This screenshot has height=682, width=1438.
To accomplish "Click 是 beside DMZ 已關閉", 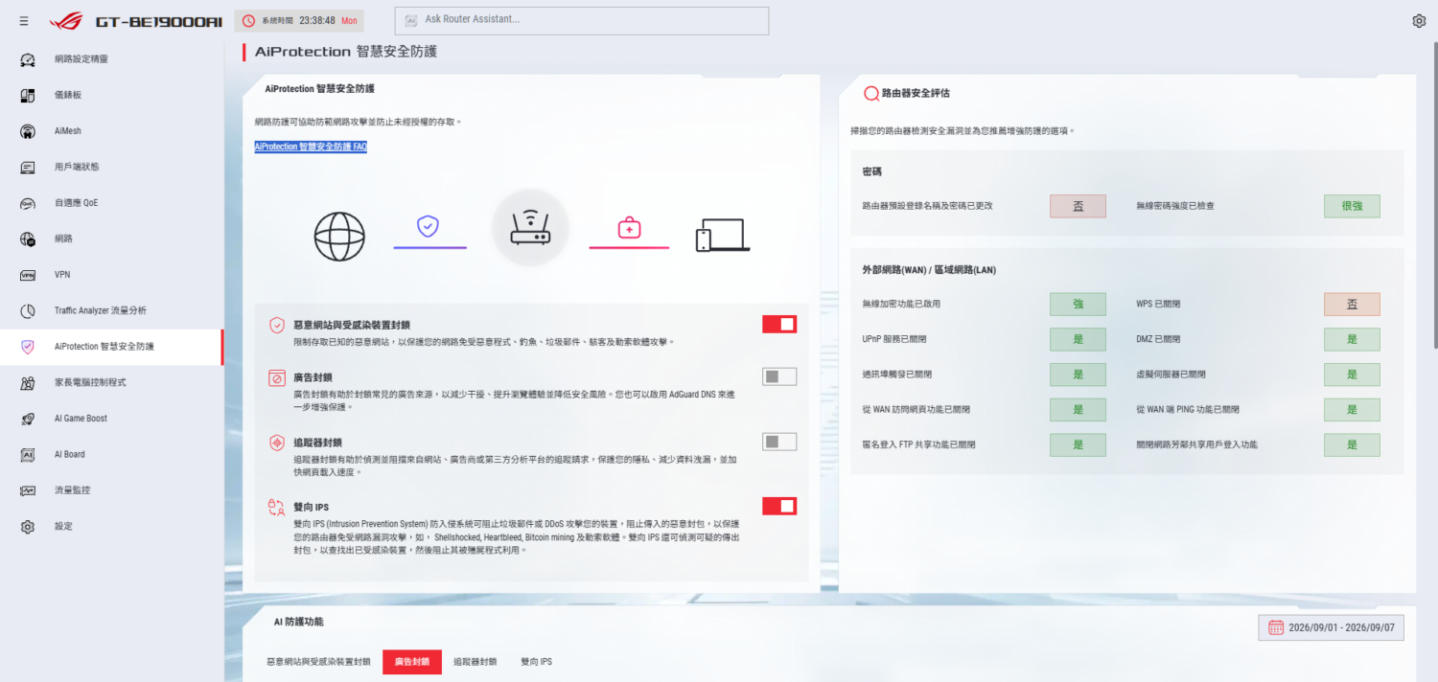I will click(x=1352, y=339).
